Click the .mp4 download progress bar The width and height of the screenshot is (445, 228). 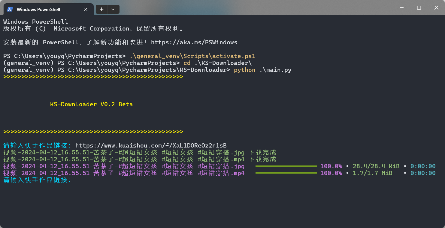(286, 173)
